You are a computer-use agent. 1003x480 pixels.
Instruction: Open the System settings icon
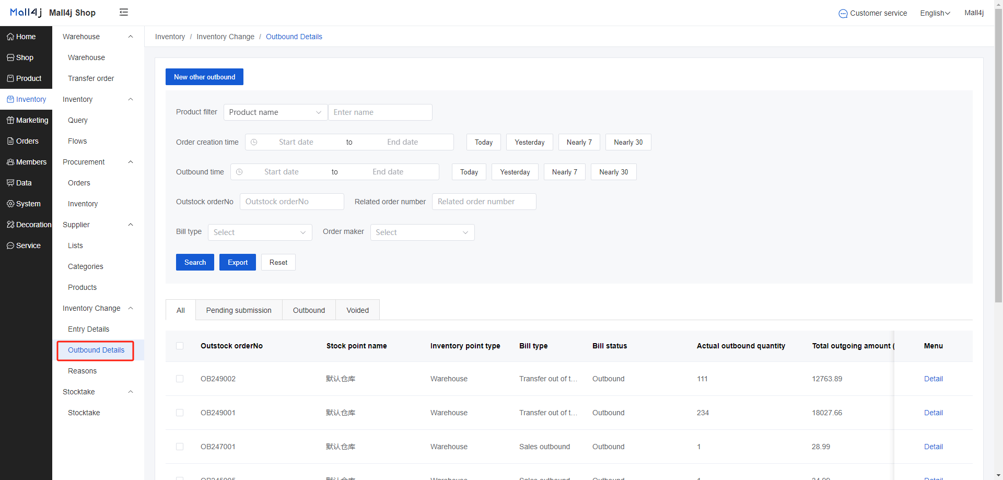point(10,204)
